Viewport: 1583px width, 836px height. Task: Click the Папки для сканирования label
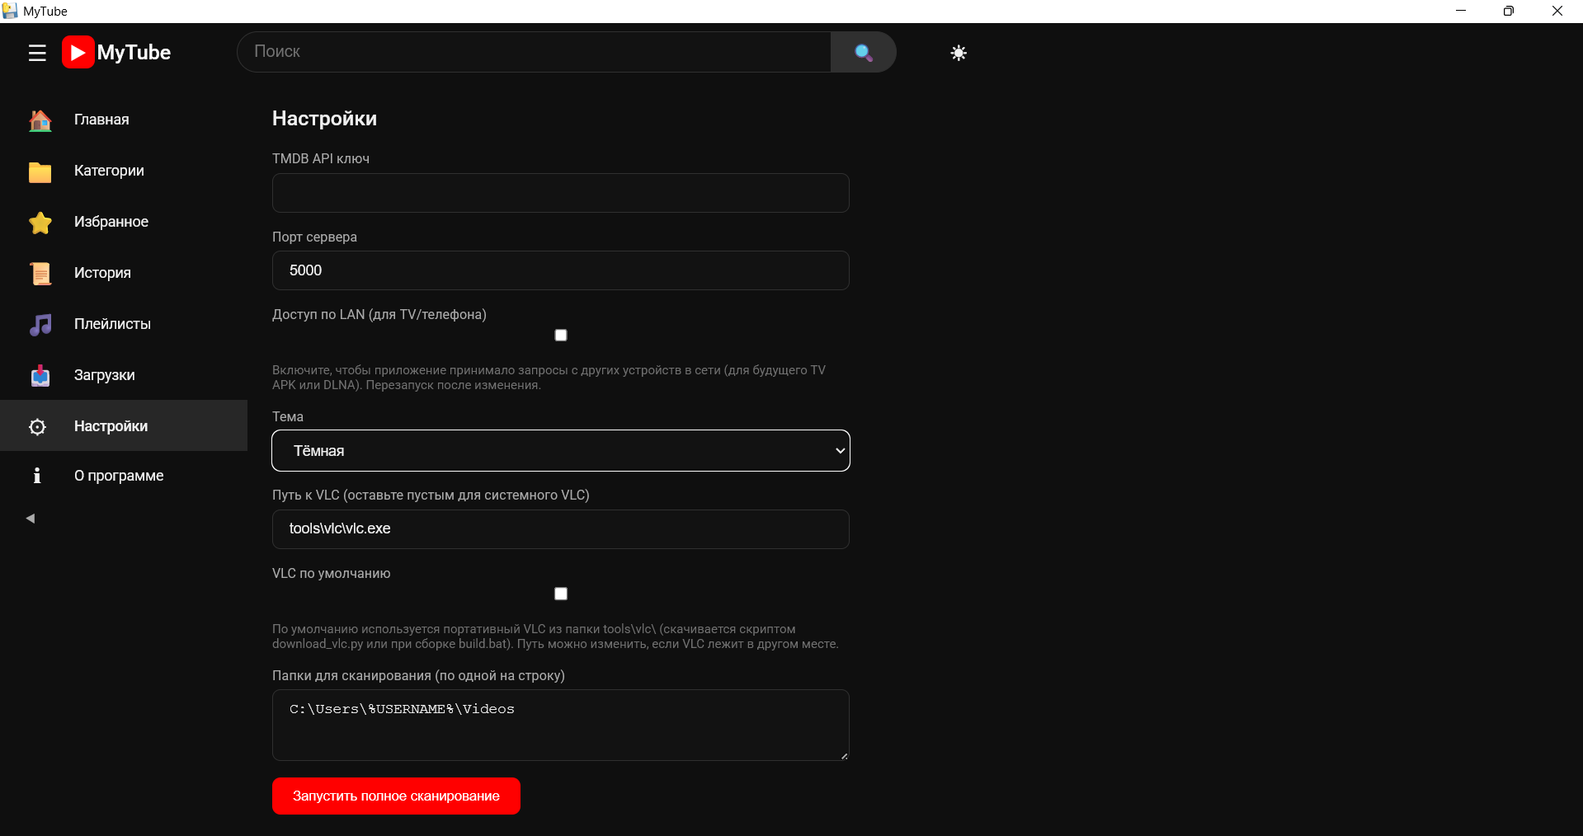pyautogui.click(x=418, y=676)
